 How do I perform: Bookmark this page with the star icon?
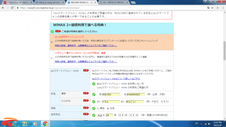pyautogui.click(x=212, y=8)
